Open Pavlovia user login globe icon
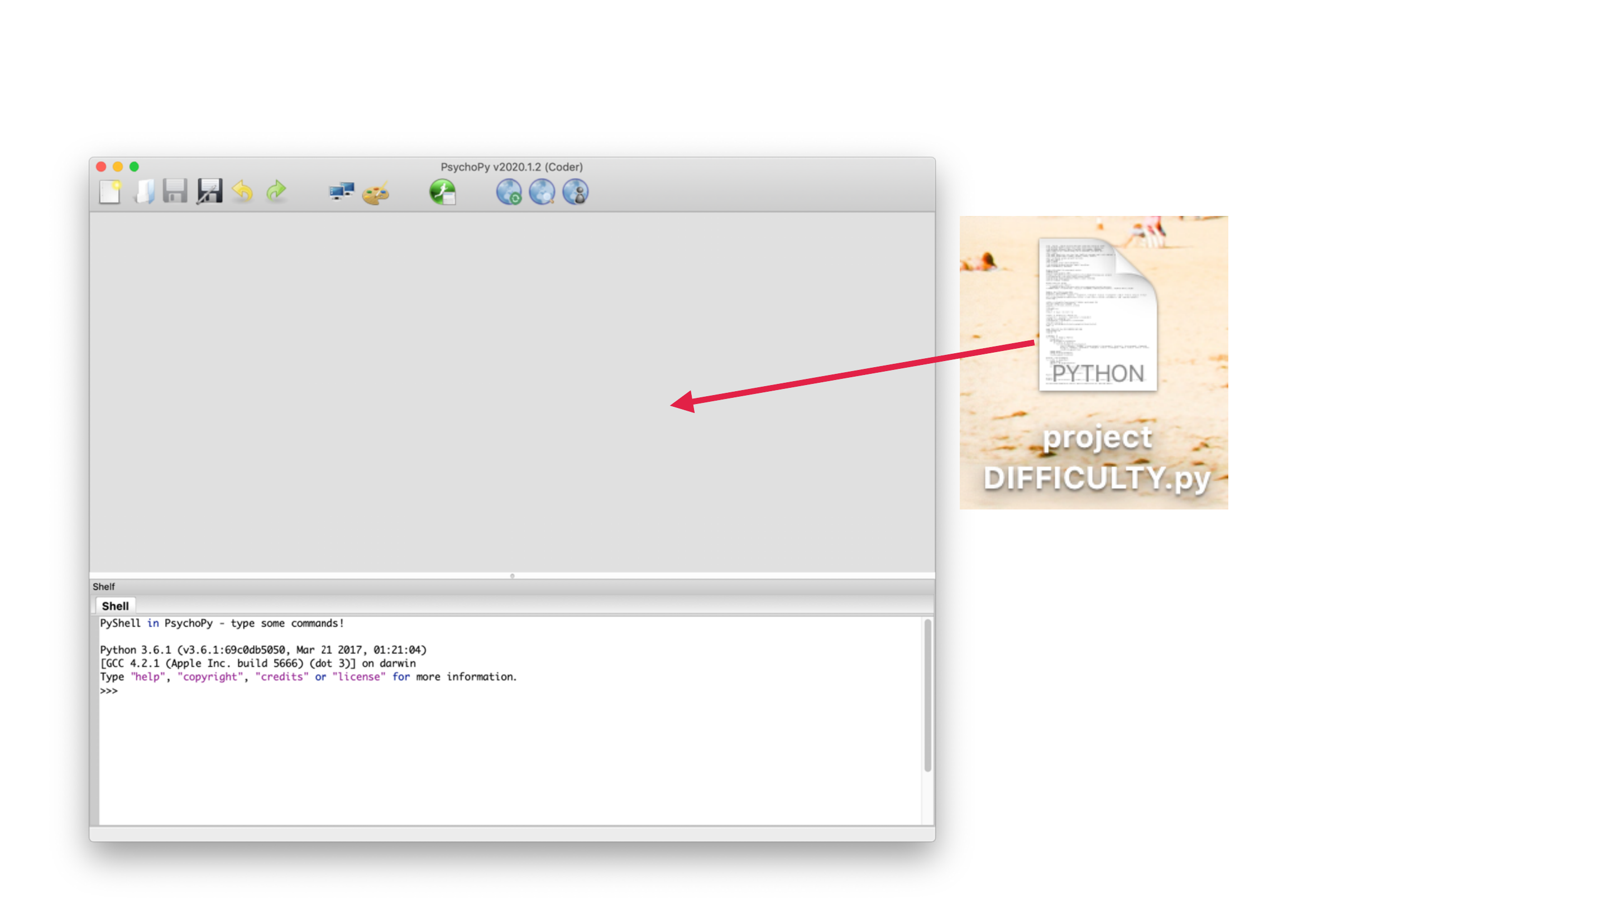 575,192
